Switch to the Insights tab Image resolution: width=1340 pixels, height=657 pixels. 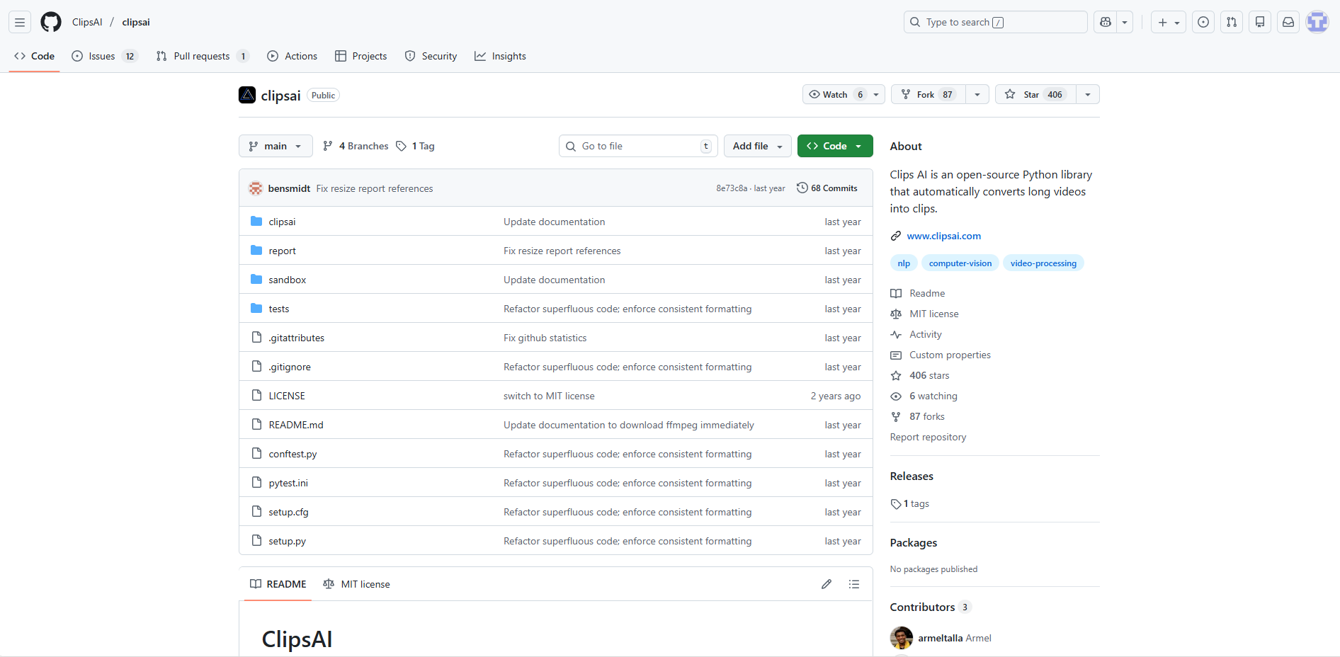tap(501, 56)
